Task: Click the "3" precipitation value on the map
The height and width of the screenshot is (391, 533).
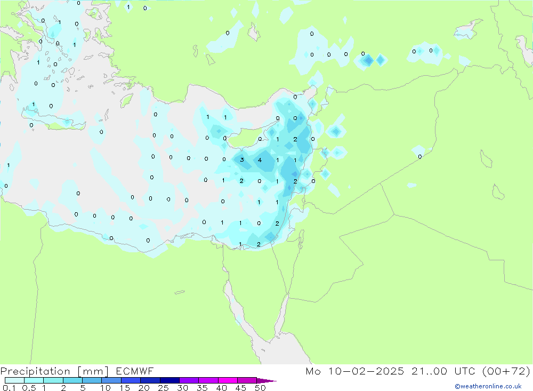Action: click(241, 160)
